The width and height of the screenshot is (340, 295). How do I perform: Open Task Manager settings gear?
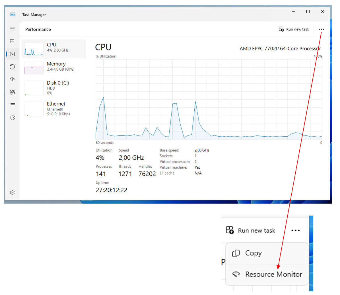point(12,193)
